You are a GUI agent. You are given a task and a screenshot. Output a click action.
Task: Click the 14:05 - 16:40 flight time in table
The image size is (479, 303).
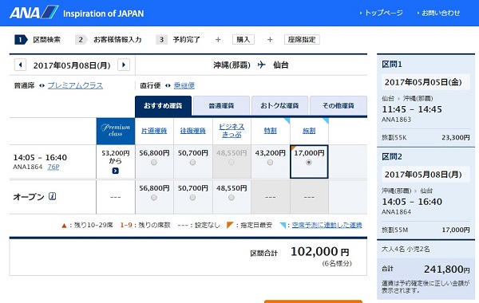coord(40,158)
